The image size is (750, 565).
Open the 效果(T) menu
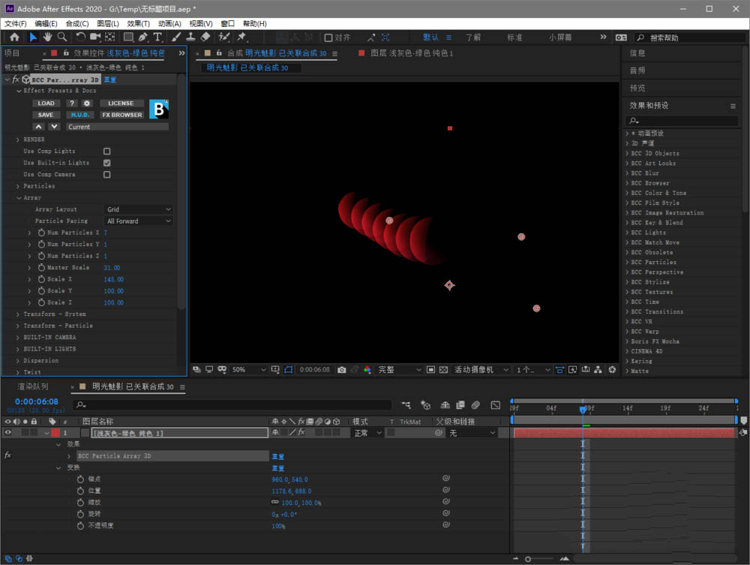pos(138,23)
